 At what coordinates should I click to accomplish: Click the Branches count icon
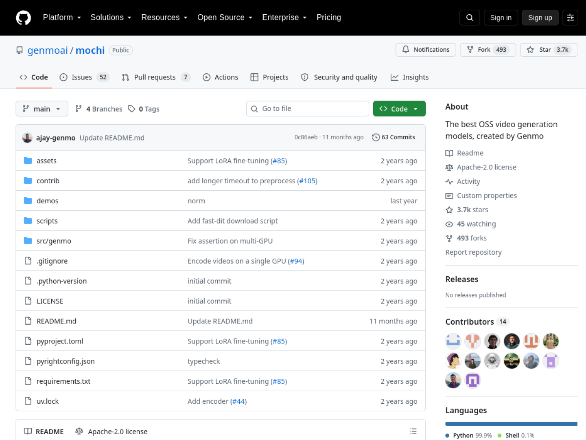(79, 109)
